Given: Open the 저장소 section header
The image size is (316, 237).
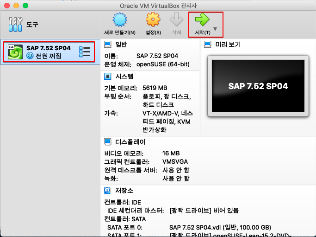Looking at the screenshot, I should (x=124, y=190).
